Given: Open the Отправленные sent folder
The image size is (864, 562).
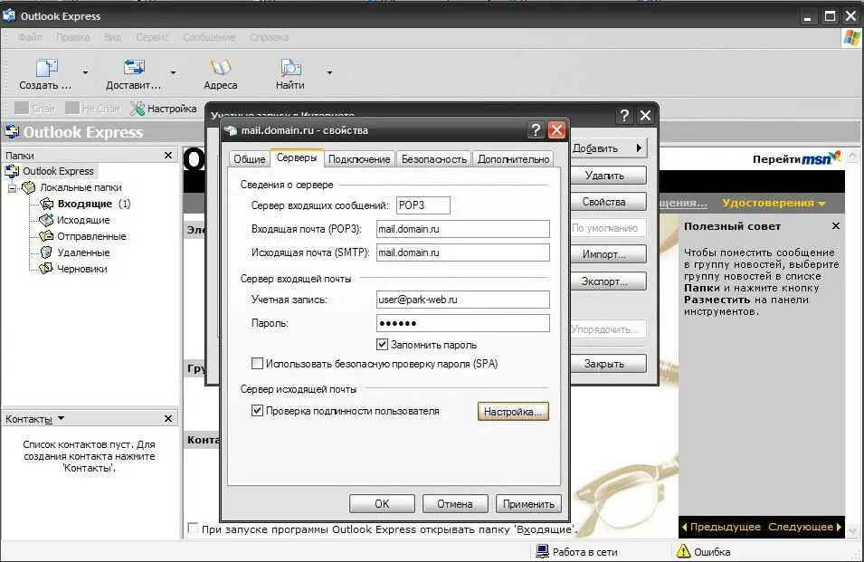Looking at the screenshot, I should (x=91, y=236).
